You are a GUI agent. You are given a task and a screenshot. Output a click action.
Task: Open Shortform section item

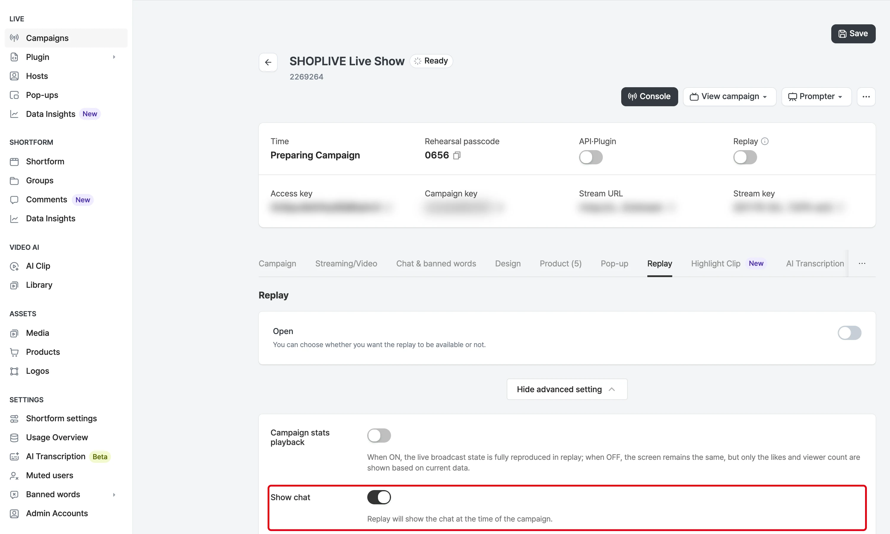pos(66,162)
